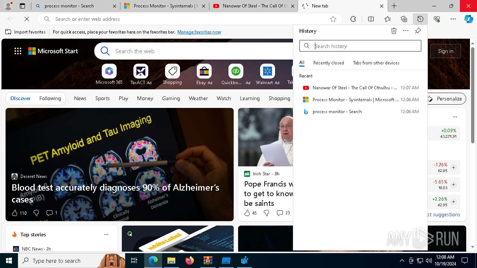Switch to Following feed tab
This screenshot has height=268, width=477.
[50, 98]
